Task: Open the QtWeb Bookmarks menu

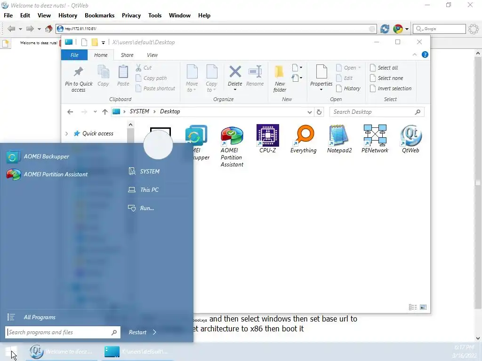Action: tap(100, 16)
